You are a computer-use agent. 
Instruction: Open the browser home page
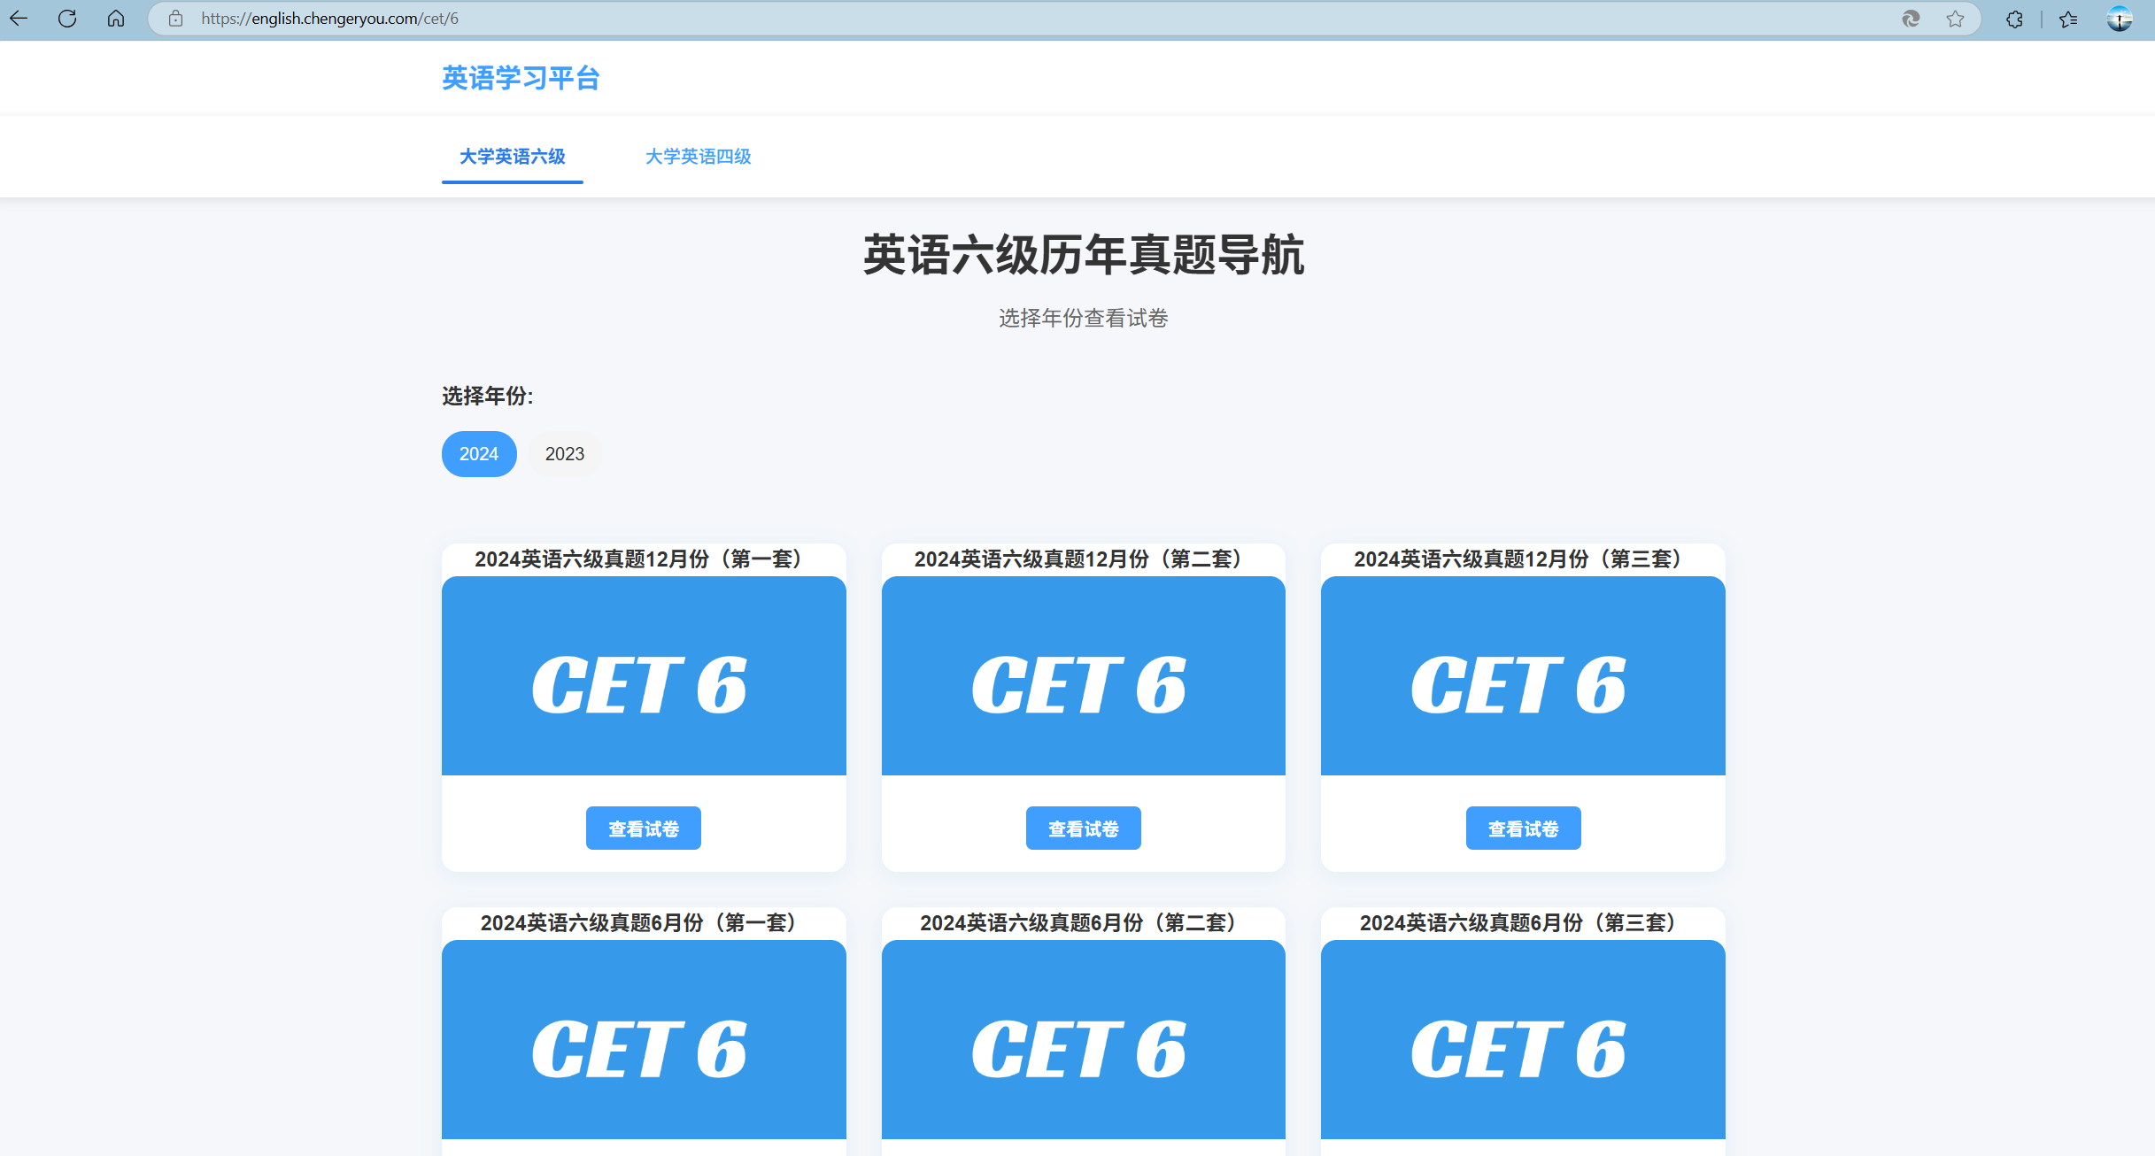tap(115, 18)
